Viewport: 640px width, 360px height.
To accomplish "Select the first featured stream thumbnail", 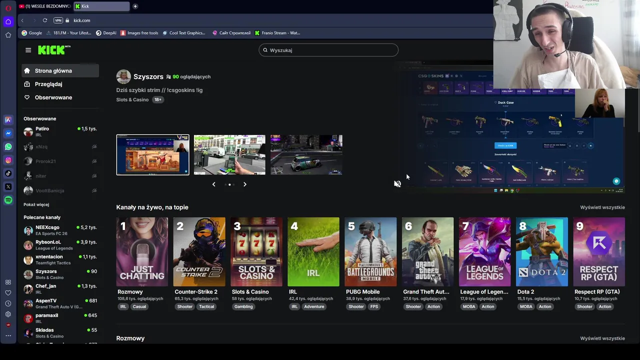I will click(x=153, y=155).
